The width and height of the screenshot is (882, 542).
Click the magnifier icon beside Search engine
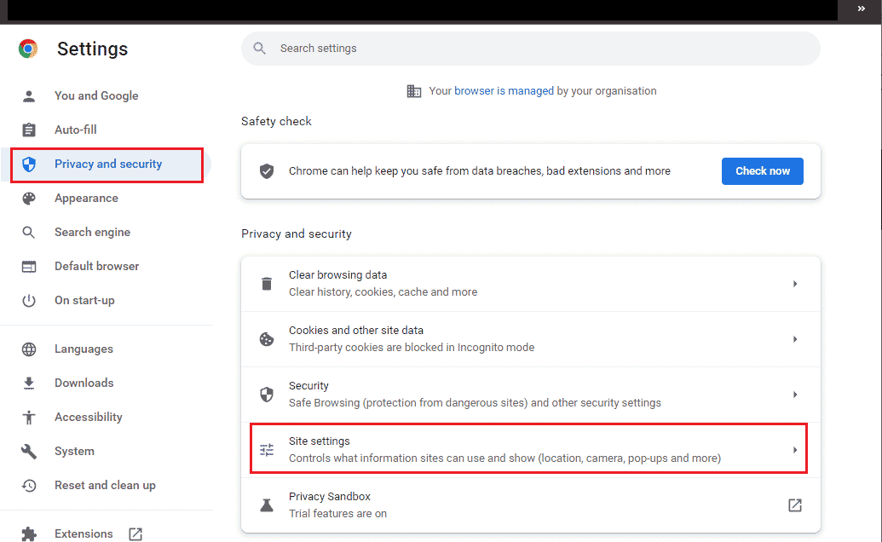[29, 232]
